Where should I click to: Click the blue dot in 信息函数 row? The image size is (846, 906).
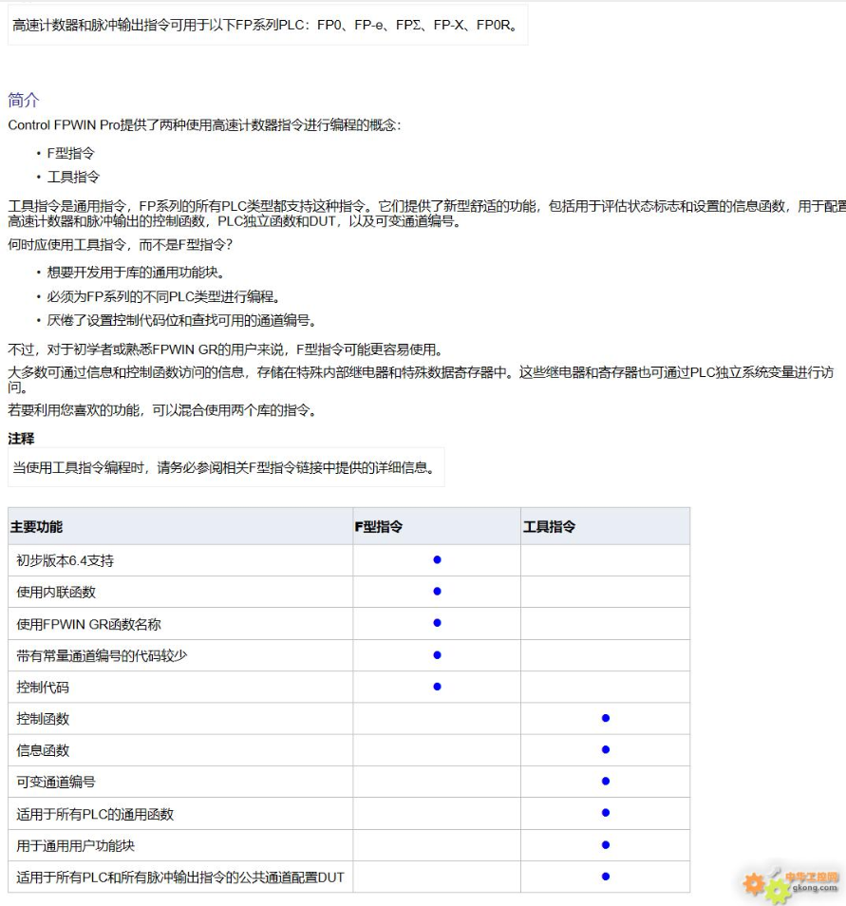pyautogui.click(x=605, y=750)
